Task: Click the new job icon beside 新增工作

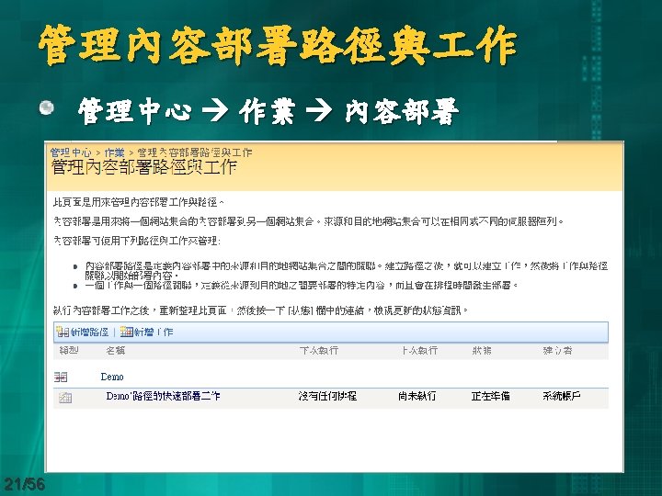Action: click(x=127, y=332)
